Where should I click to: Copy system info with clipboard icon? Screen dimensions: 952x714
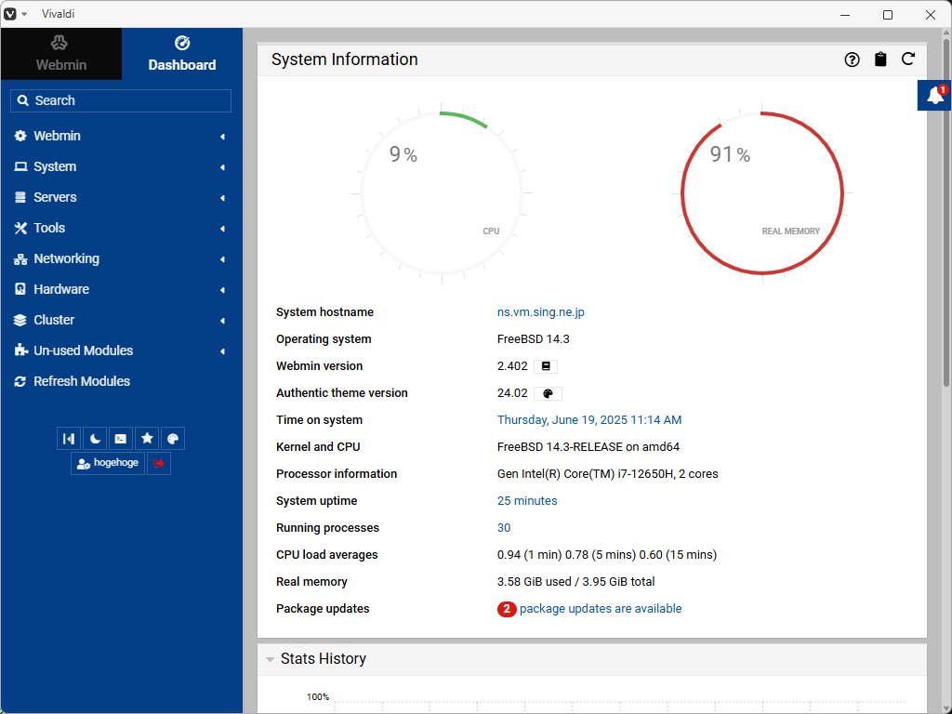click(x=880, y=59)
